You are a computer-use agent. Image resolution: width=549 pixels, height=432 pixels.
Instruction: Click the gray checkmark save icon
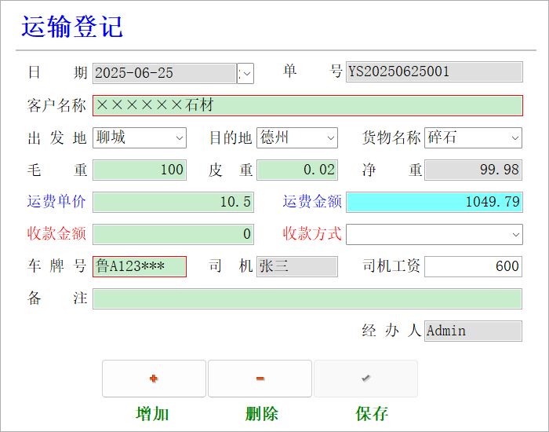[x=365, y=378]
